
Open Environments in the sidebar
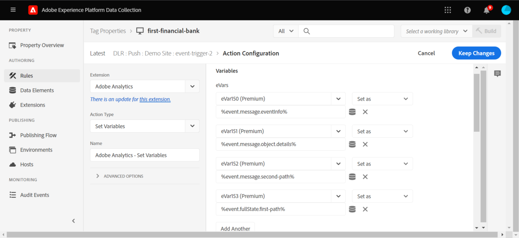point(36,150)
